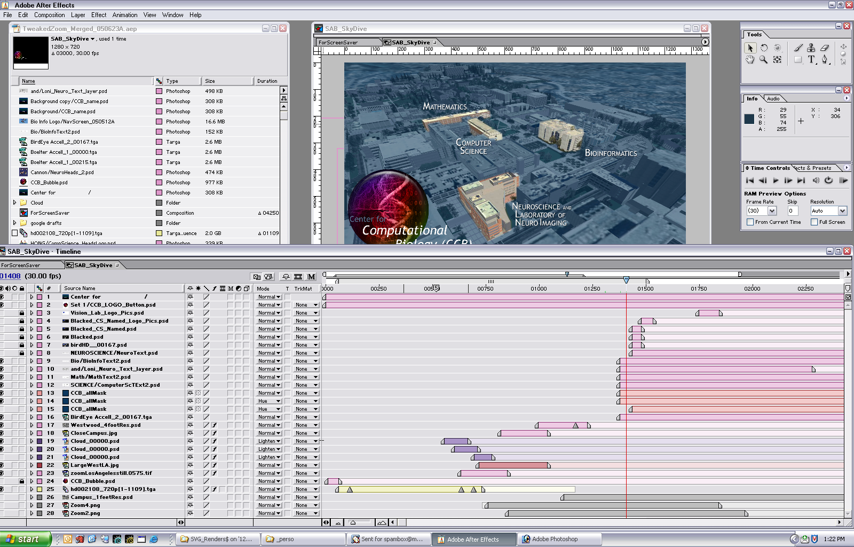Click the Play button in Time Controls
Viewport: 854px width, 547px height.
(x=776, y=181)
